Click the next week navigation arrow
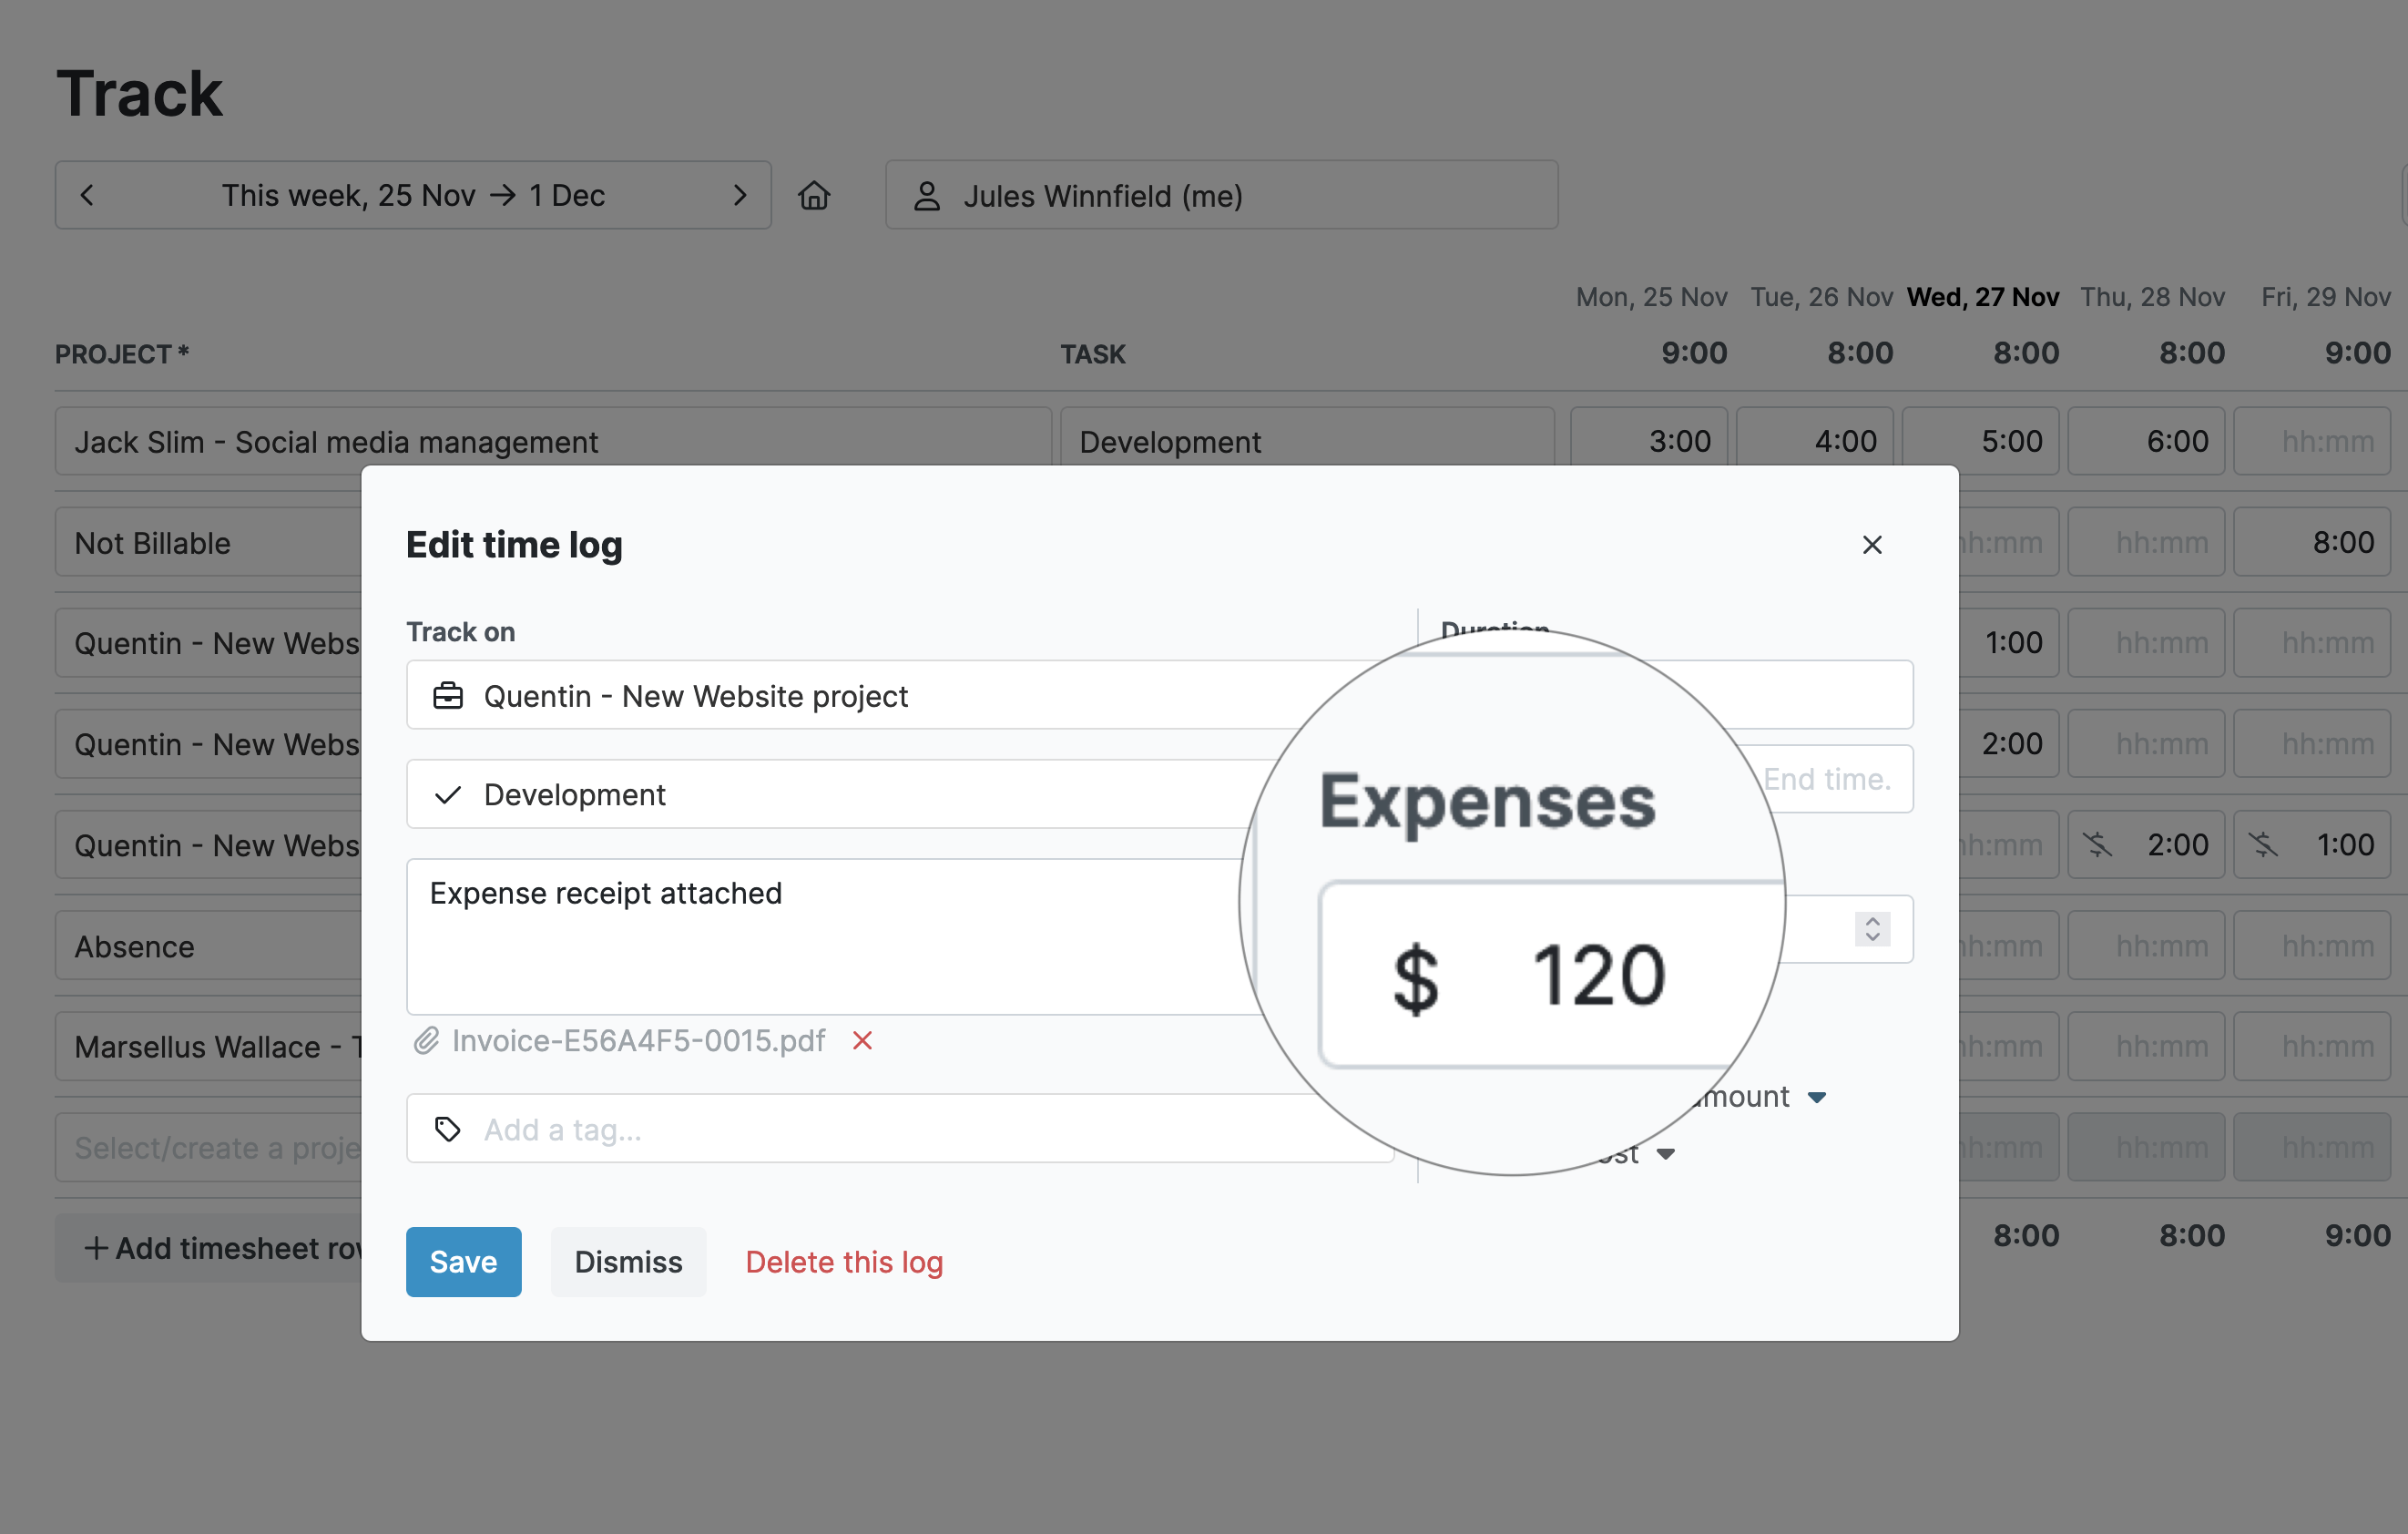Viewport: 2408px width, 1534px height. 739,195
